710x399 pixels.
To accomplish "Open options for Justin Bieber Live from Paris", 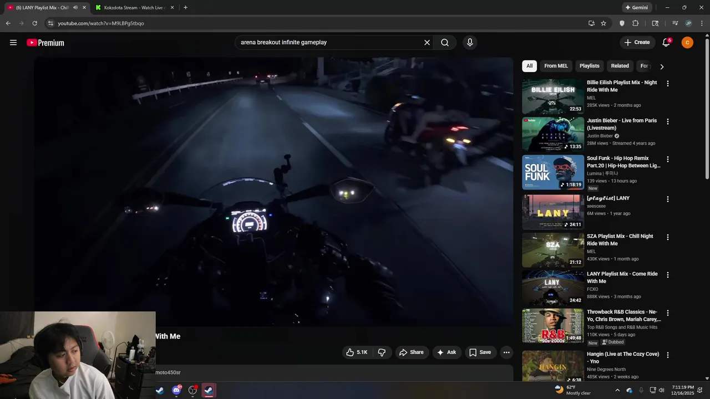I will 668,121.
